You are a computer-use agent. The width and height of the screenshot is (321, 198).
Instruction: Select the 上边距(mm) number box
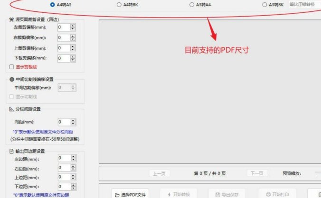(x=64, y=177)
